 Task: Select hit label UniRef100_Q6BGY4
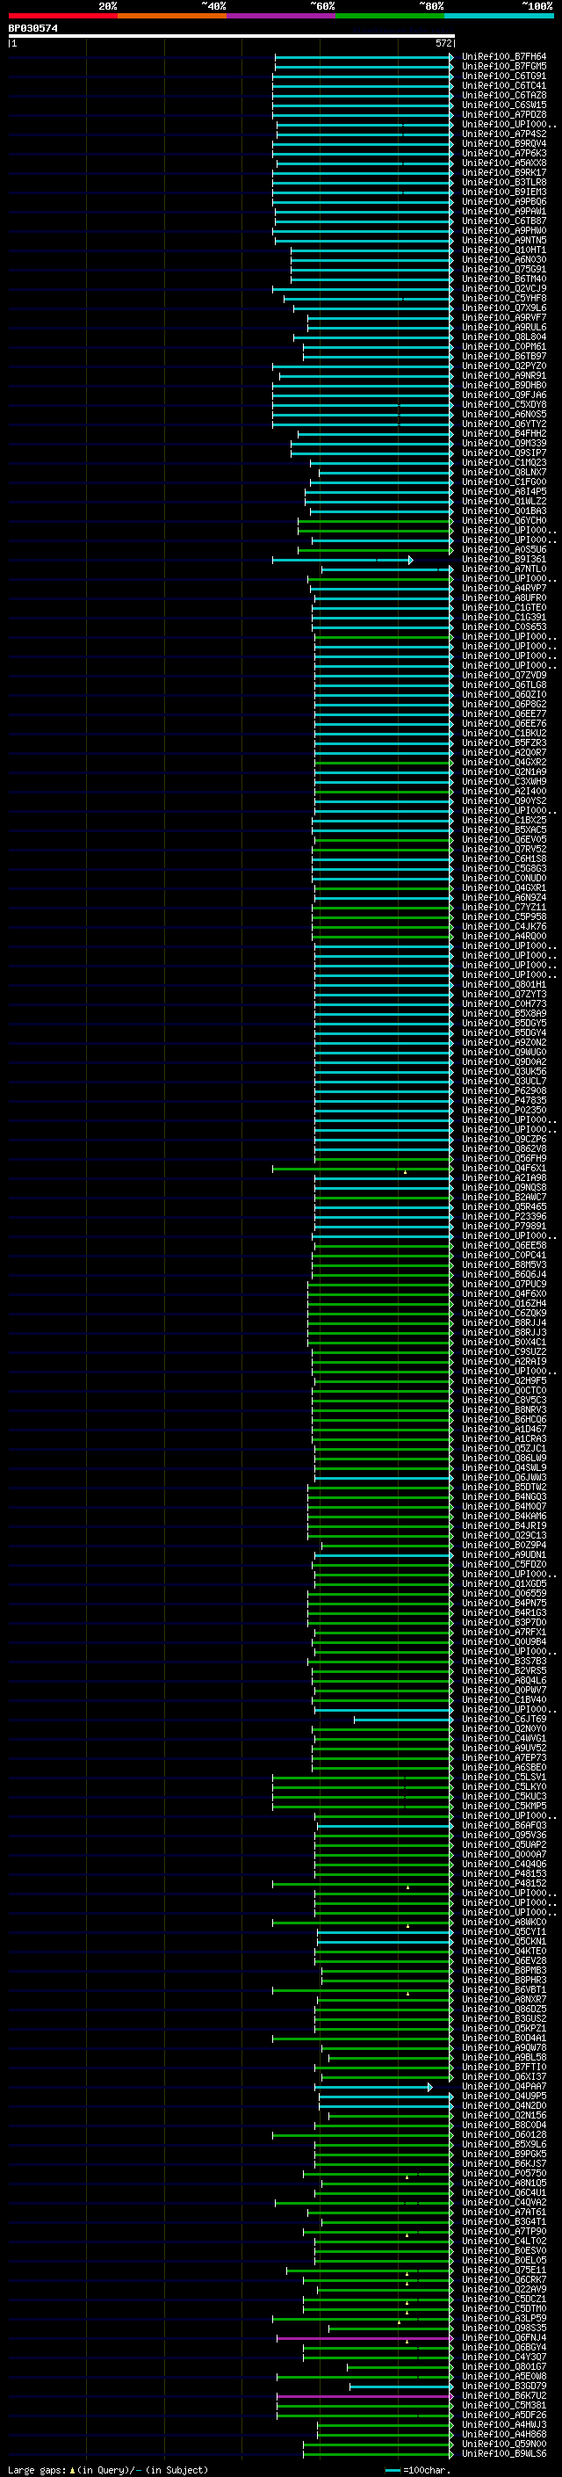[503, 2348]
